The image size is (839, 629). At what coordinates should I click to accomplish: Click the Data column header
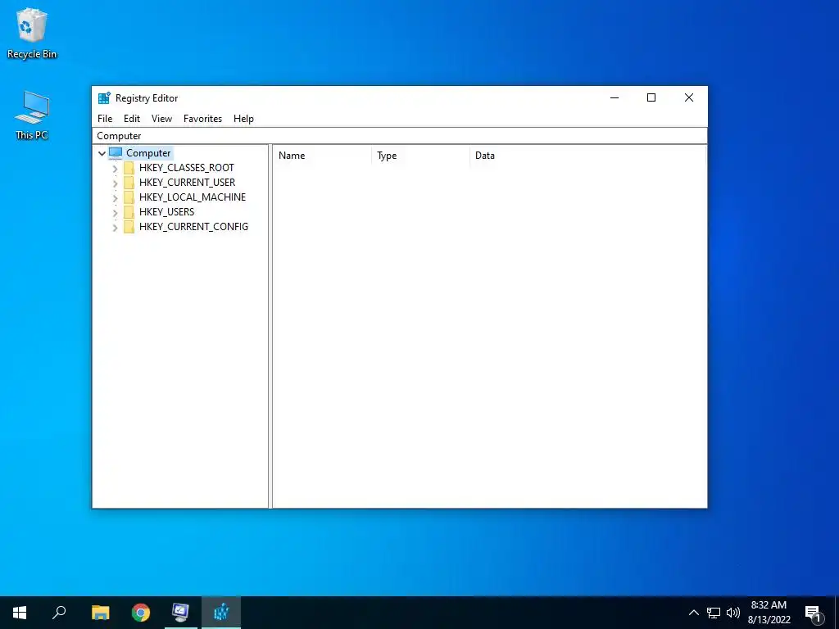point(587,156)
